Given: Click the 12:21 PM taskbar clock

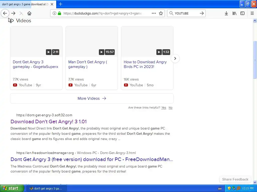Looking at the screenshot, I should (248, 188).
